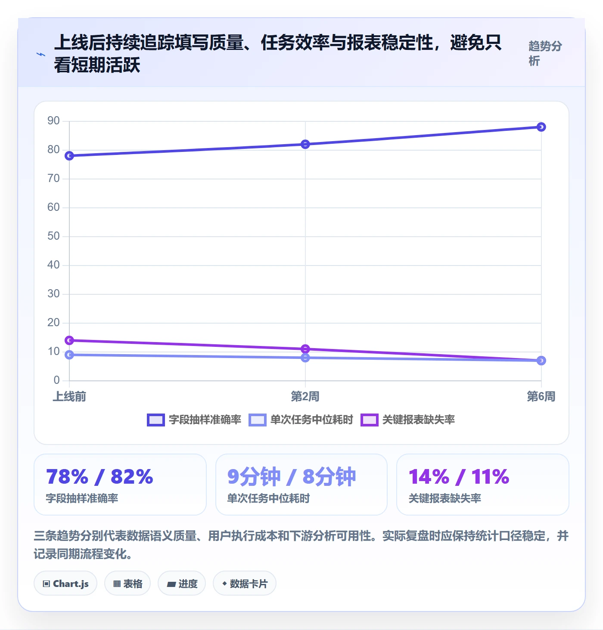Screen dimensions: 603x630
Task: Click the lightning bolt icon beside the title
Action: (x=41, y=54)
